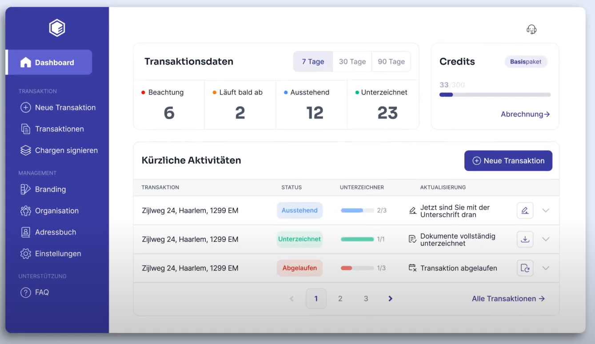Switch to the 90 Tage tab

tap(391, 62)
